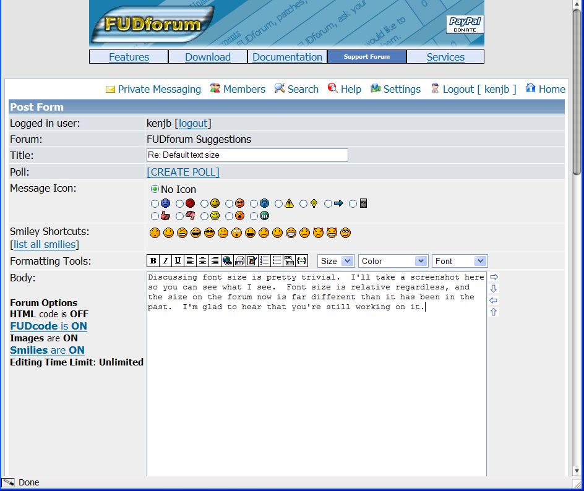Click the "FUDforum Suggestions" forum name

point(199,139)
